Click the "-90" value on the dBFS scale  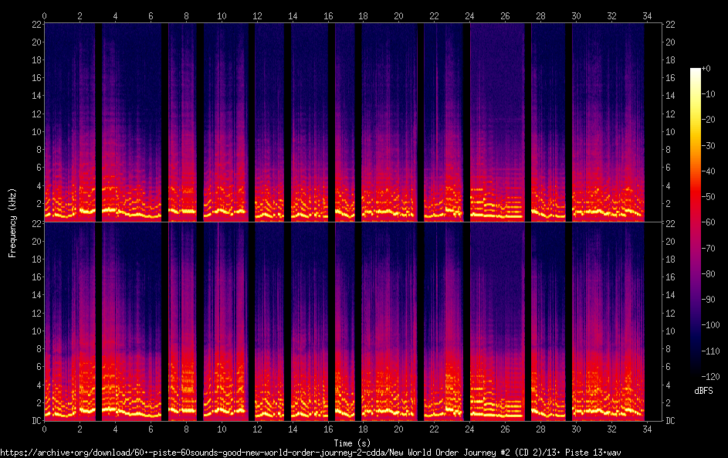tap(708, 300)
